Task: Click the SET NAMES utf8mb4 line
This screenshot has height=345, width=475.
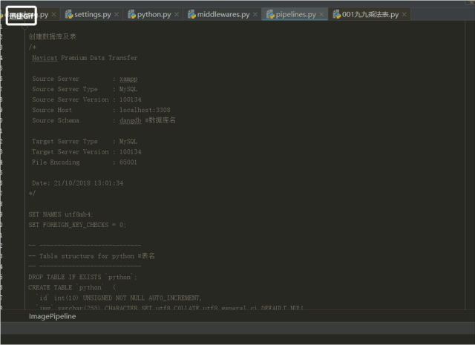Action: click(x=61, y=214)
